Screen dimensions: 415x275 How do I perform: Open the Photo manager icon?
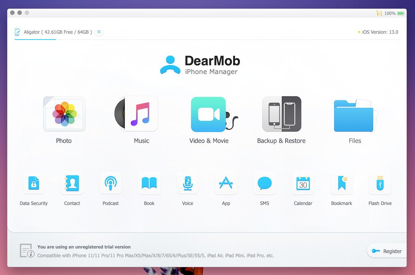coord(64,114)
